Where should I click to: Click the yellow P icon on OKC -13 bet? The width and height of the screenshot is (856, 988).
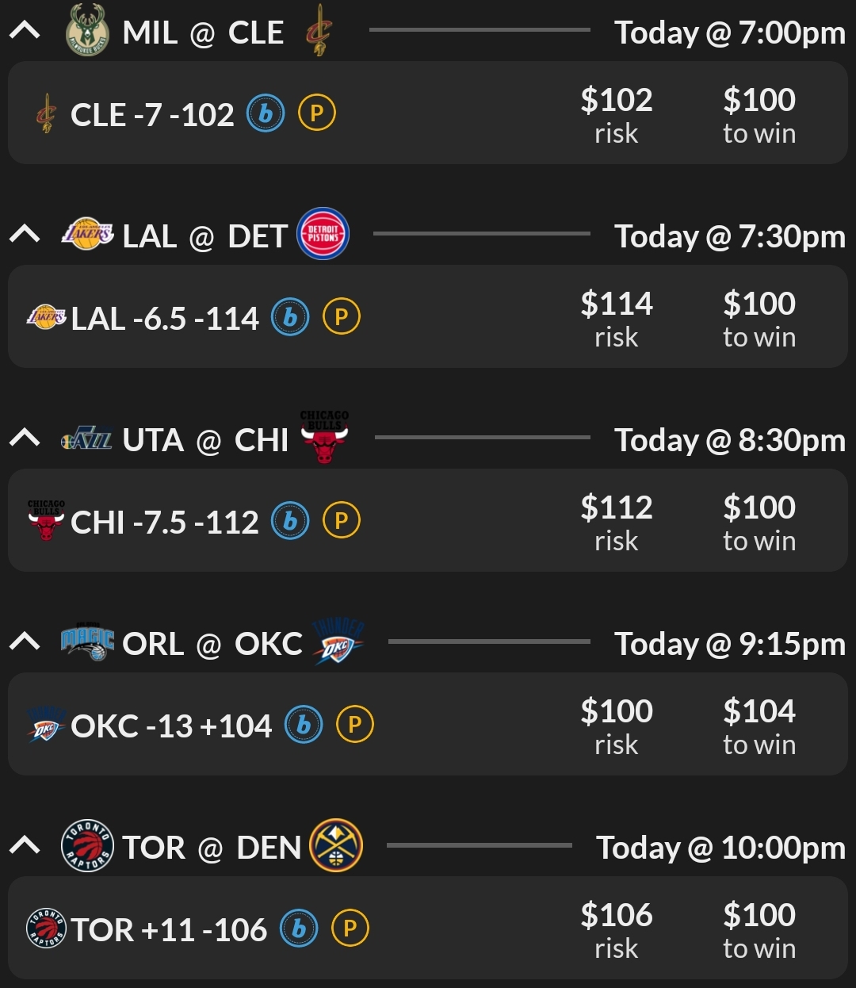355,726
